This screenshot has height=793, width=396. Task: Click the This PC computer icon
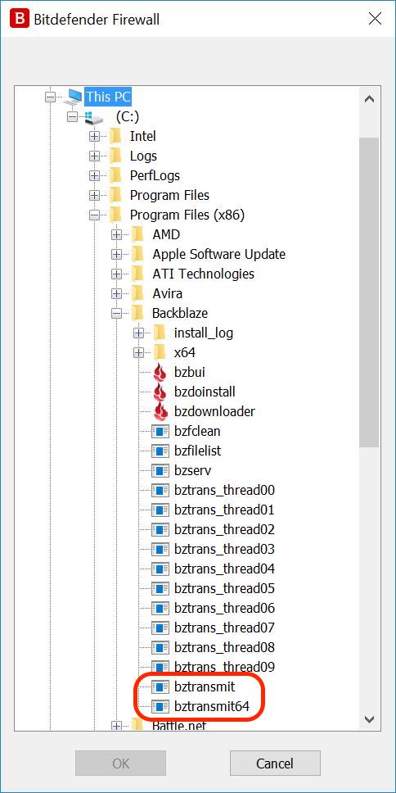[72, 97]
